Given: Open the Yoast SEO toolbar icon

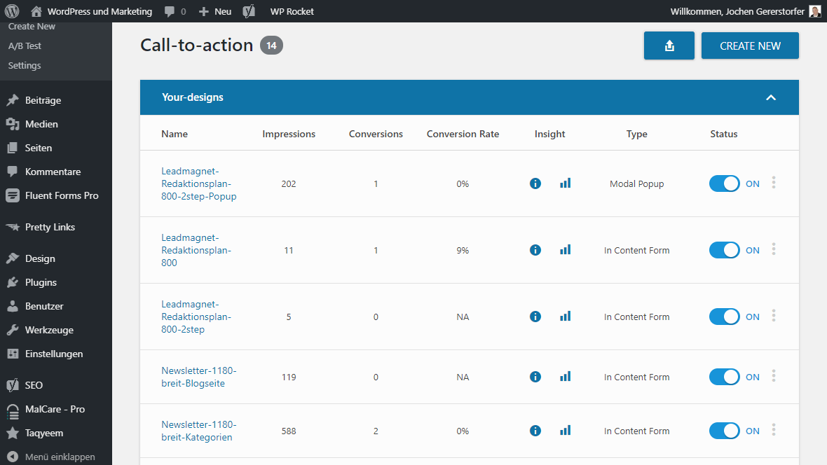Looking at the screenshot, I should pos(248,11).
